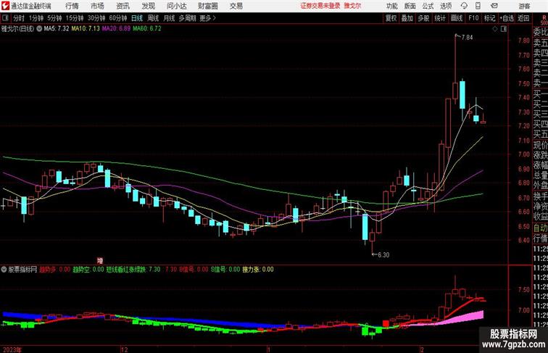Viewport: 548px width, 353px height.
Task: Click the mobile phone icon
Action: tap(478, 6)
